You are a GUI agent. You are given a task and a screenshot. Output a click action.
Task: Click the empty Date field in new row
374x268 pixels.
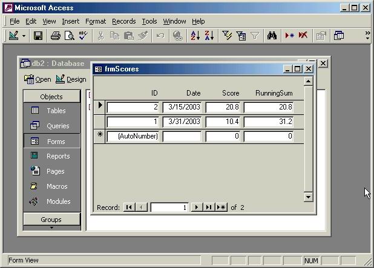182,136
